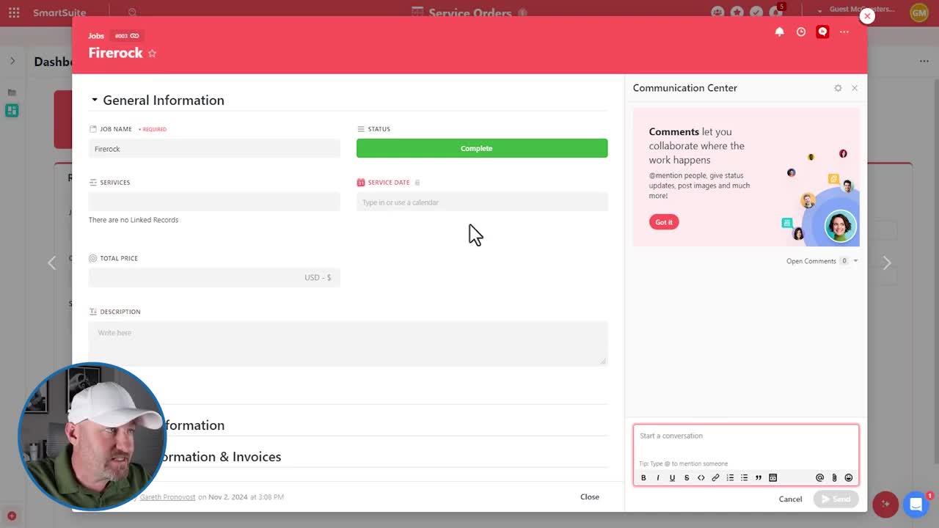Click the checkmark tasks icon in the top bar
The width and height of the screenshot is (939, 528).
(x=756, y=12)
